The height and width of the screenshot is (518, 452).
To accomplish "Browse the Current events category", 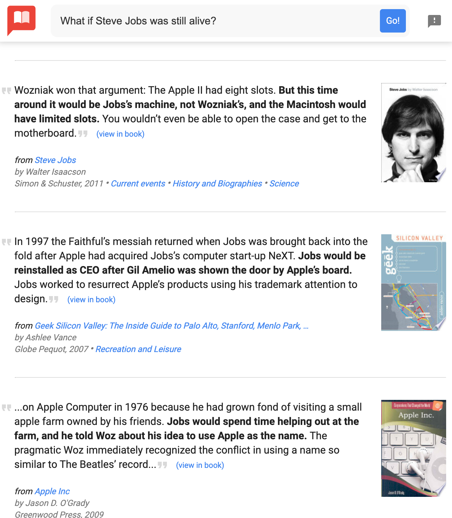I will [x=138, y=184].
